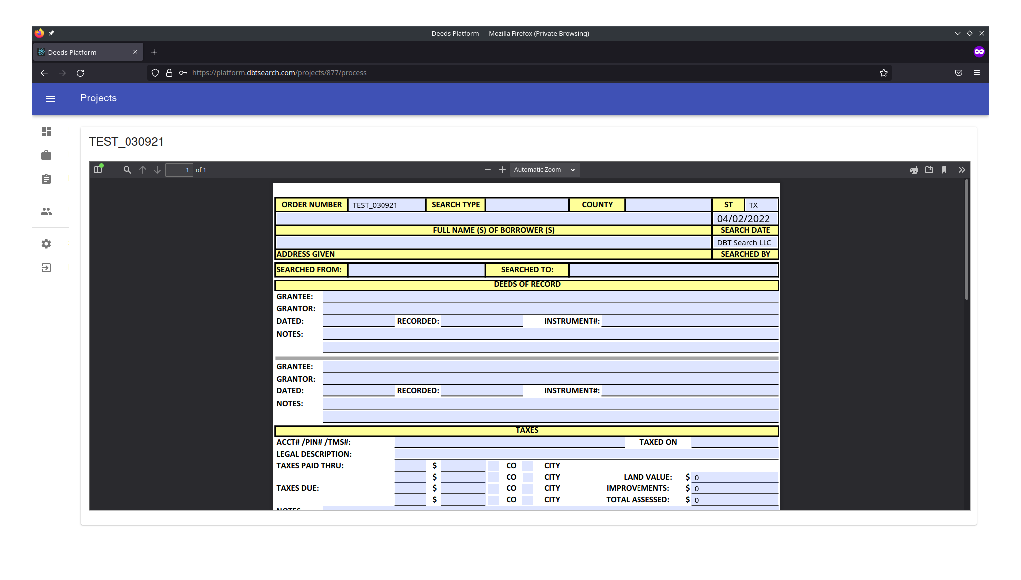Open the settings gear in sidebar
The width and height of the screenshot is (1021, 580).
point(46,244)
